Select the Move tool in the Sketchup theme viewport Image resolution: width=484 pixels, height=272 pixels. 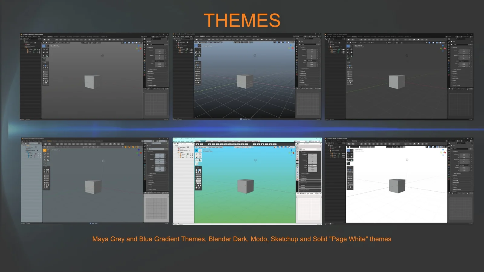click(197, 154)
